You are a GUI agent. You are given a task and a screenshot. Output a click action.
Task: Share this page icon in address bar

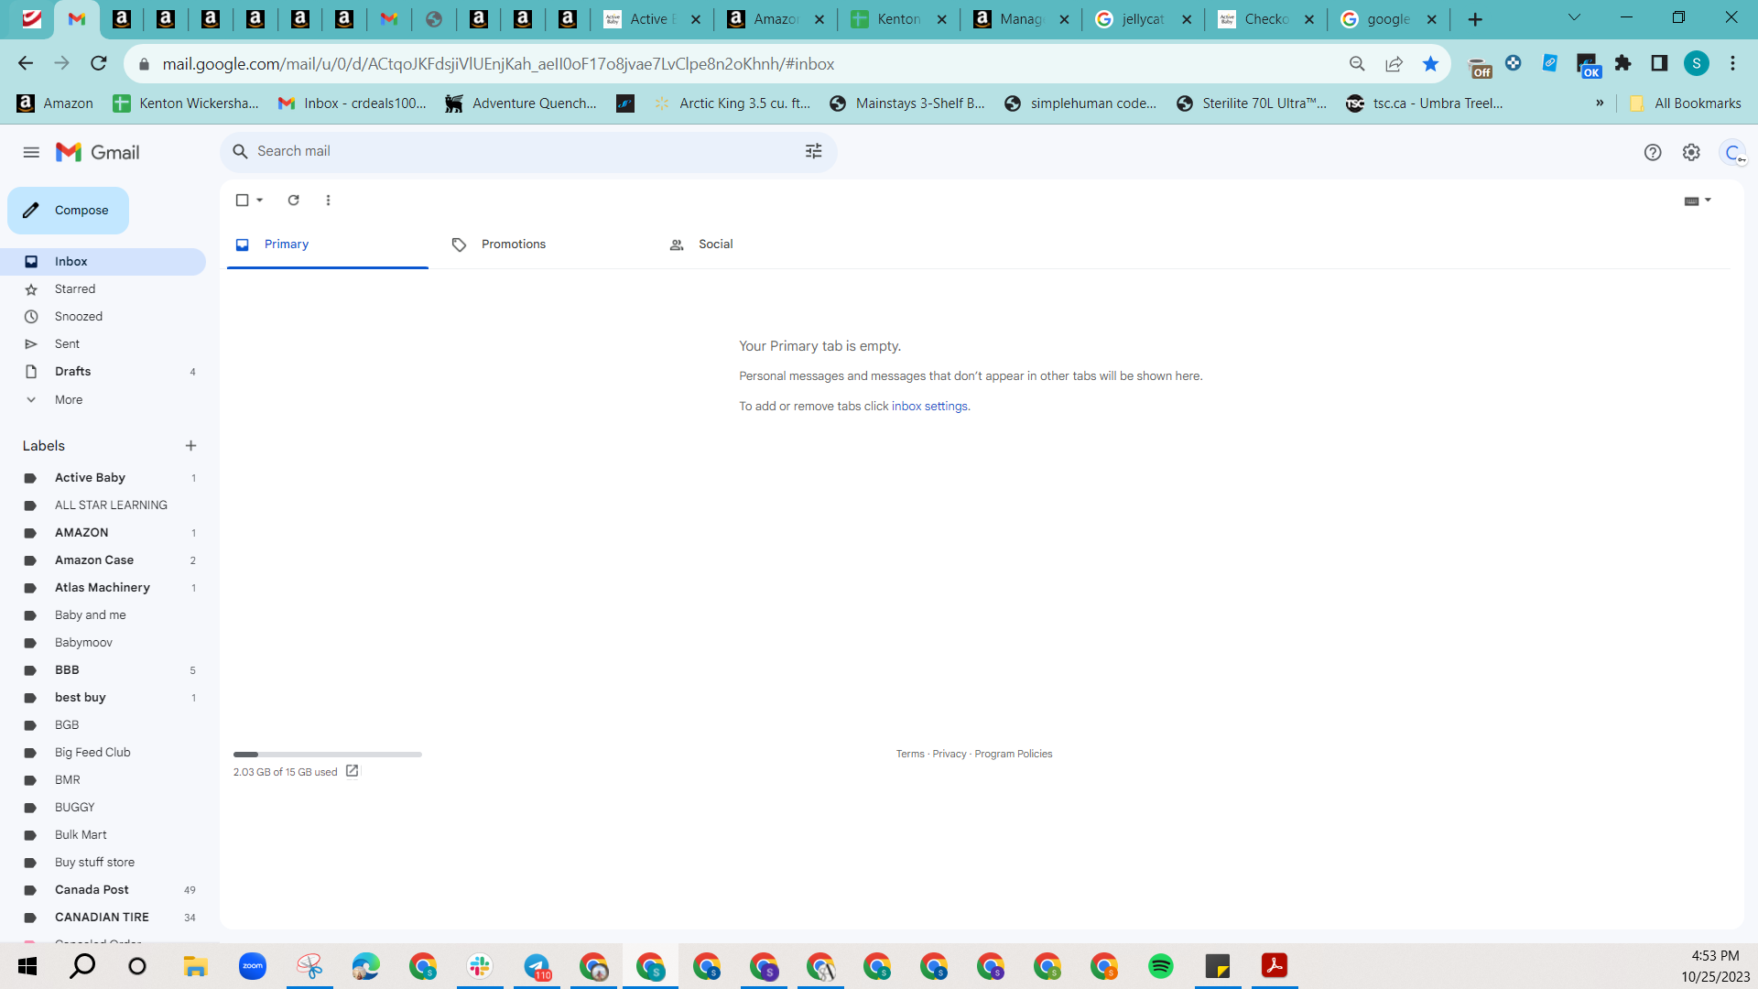(x=1394, y=63)
